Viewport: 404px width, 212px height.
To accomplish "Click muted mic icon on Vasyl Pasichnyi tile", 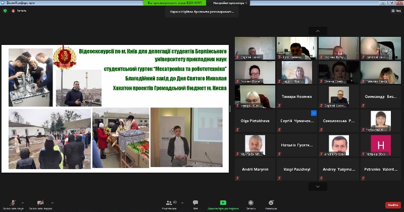I will (x=279, y=178).
